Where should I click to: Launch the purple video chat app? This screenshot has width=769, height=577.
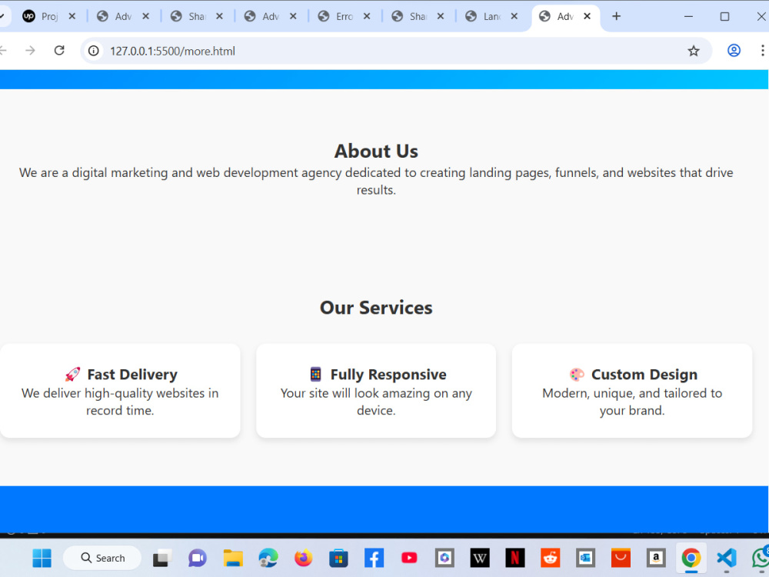click(198, 558)
